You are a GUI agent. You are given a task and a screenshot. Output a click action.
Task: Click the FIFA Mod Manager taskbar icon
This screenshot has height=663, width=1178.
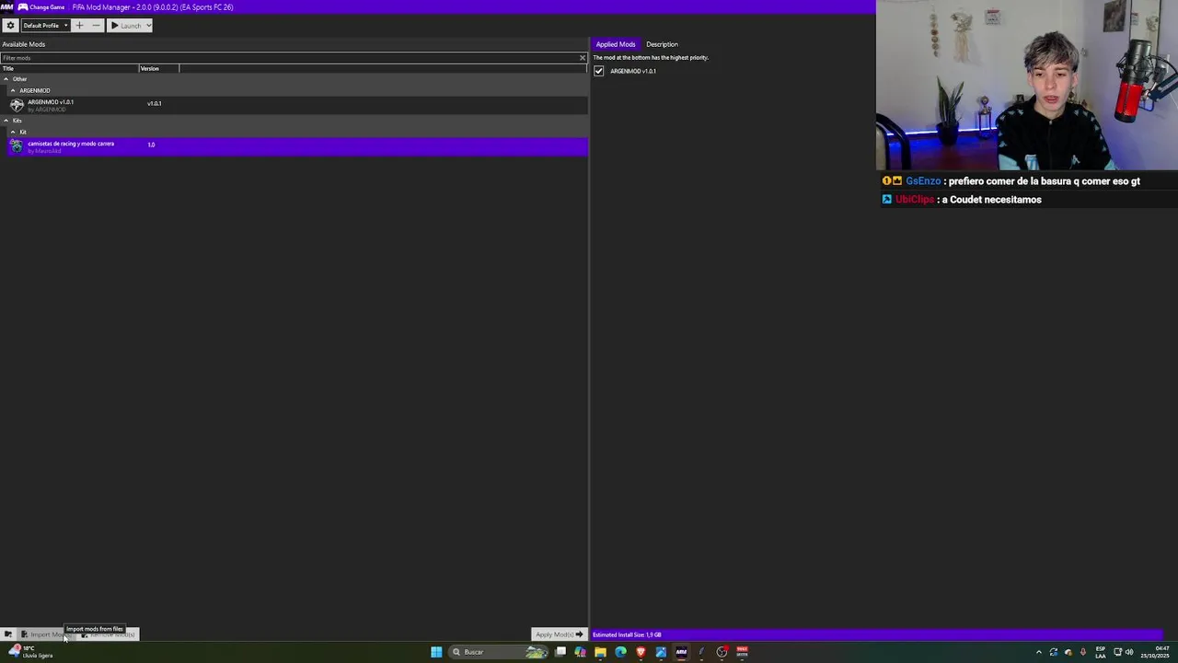pos(681,652)
